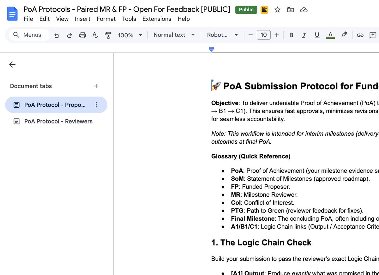The width and height of the screenshot is (379, 275).
Task: Increase font size with plus button
Action: click(277, 35)
